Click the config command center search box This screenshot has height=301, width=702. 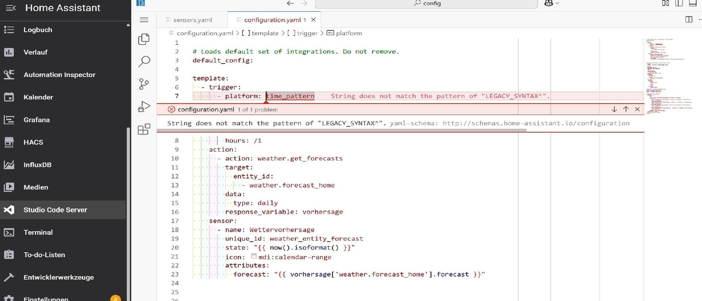[x=426, y=4]
